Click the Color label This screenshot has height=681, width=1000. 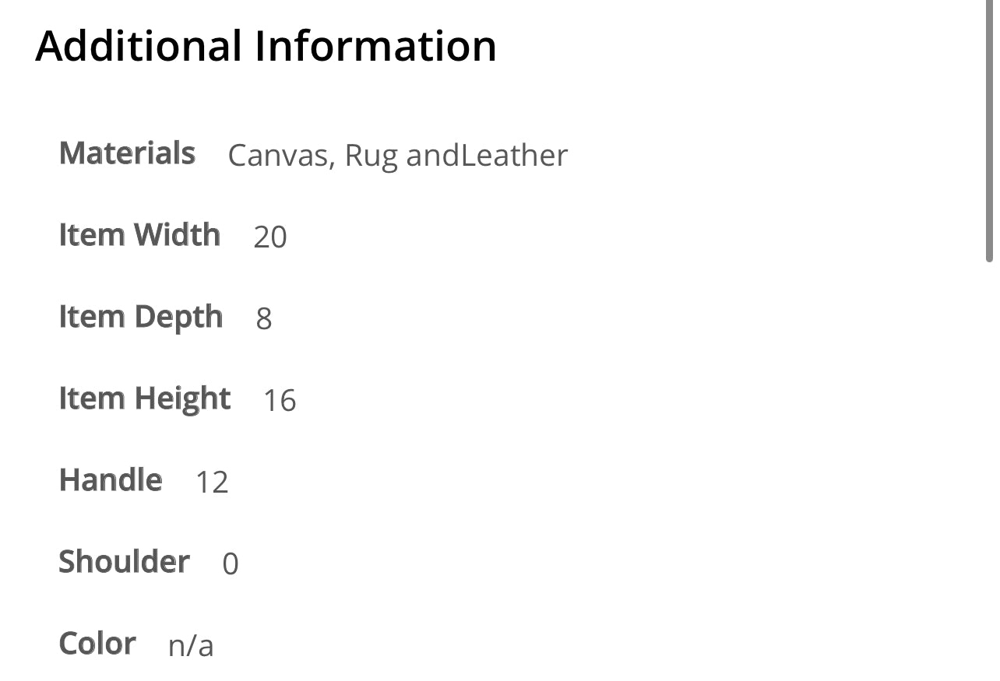coord(97,644)
